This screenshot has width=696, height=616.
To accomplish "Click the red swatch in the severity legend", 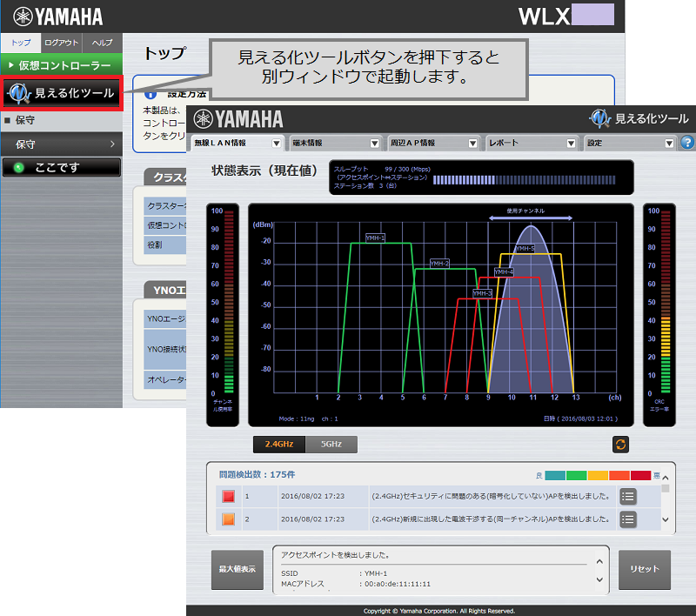I will click(640, 476).
